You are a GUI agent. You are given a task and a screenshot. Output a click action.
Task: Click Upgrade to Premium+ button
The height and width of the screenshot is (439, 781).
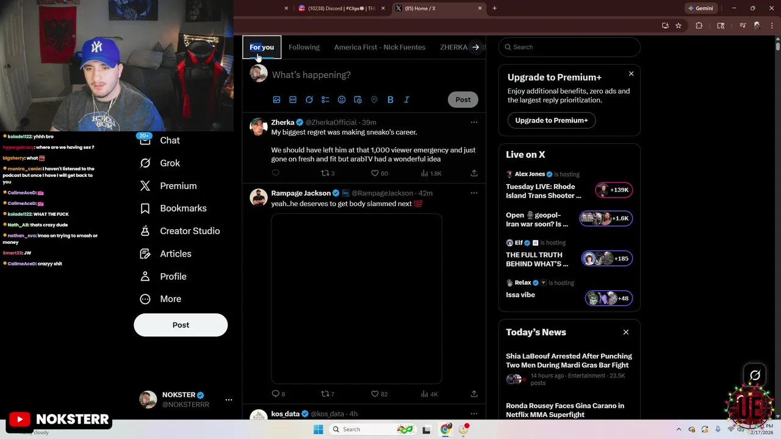(x=552, y=120)
